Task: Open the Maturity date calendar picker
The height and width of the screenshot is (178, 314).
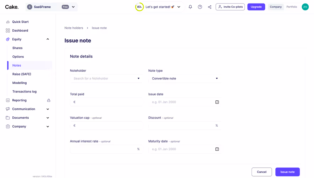Action: 217,149
